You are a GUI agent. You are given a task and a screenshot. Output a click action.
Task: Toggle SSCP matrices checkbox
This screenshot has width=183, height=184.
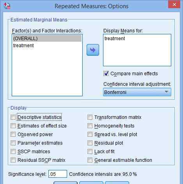tap(13, 152)
